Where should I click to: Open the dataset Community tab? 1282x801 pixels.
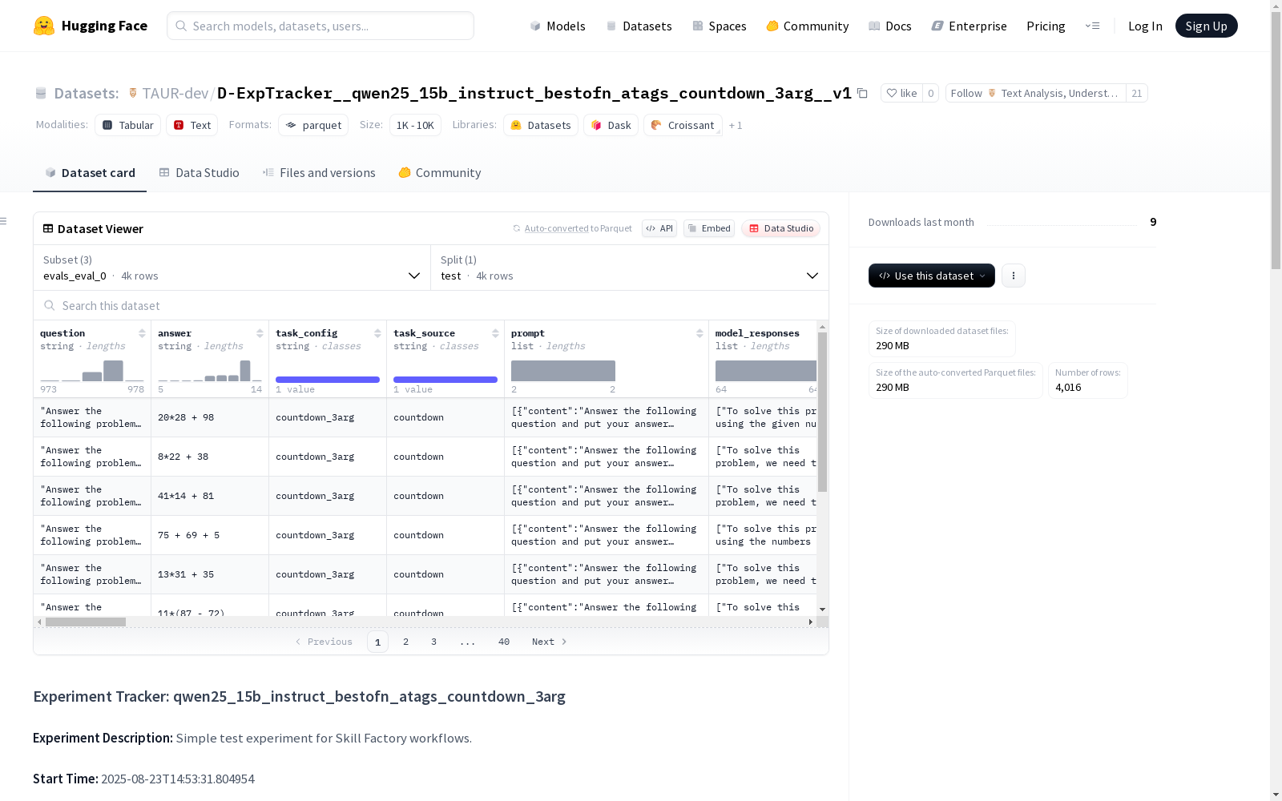pos(440,173)
